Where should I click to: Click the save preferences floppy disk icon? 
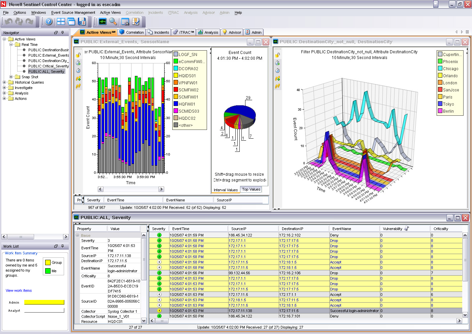click(x=82, y=22)
